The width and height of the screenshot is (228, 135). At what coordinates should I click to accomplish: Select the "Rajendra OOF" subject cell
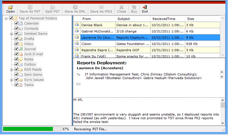tap(133, 50)
